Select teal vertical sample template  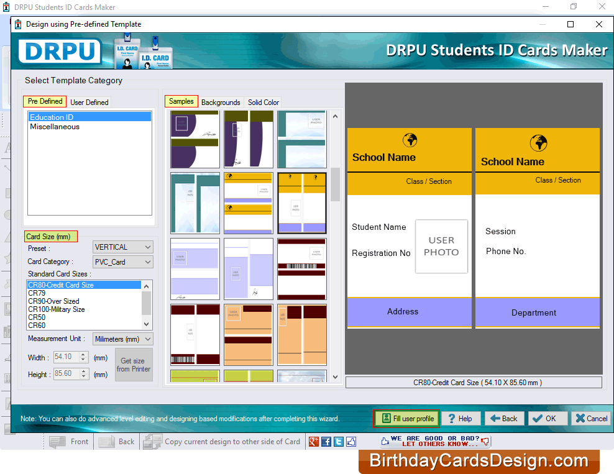click(x=195, y=203)
